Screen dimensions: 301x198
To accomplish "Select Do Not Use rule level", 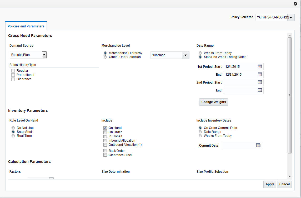I will [13, 128].
